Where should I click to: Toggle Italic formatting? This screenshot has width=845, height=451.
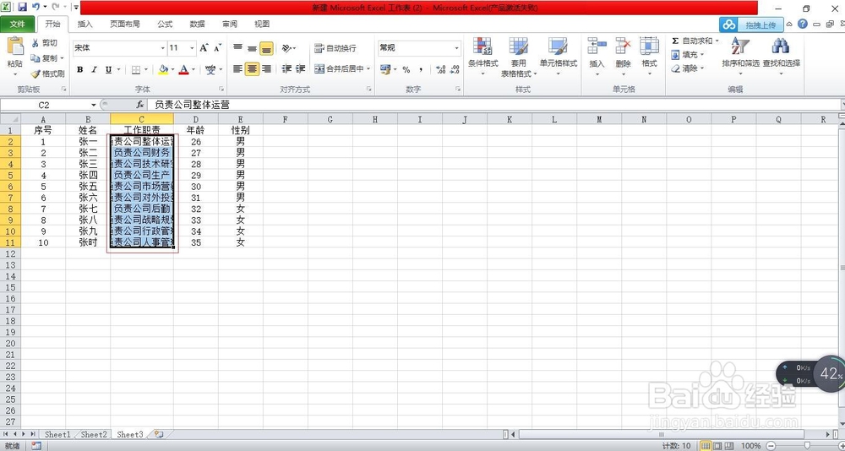[94, 69]
